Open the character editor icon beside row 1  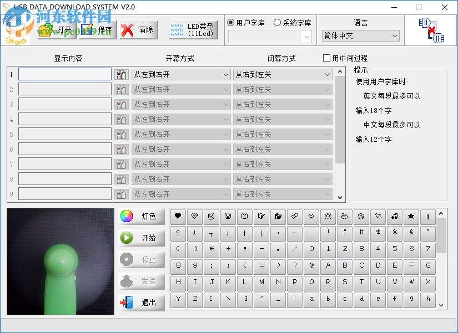click(x=121, y=74)
